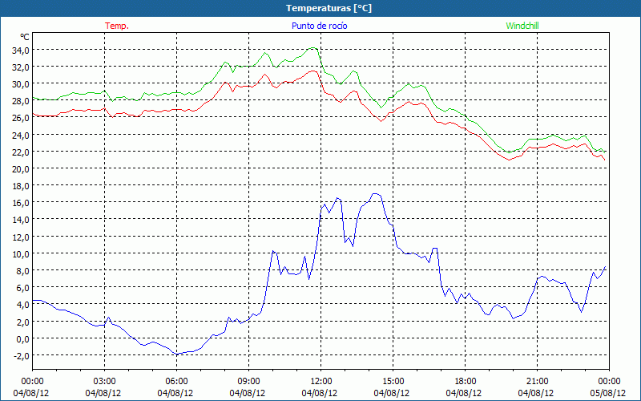Click the 24,0 y-axis value
641x401 pixels.
click(22, 135)
